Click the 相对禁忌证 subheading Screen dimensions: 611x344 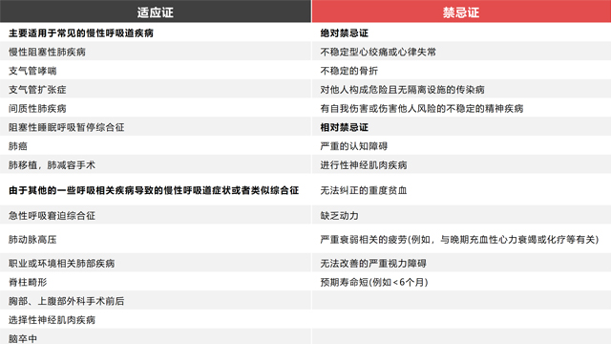coord(344,127)
